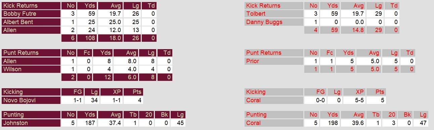Image resolution: width=434 pixels, height=130 pixels.
Task: Click the Allen row in left Kick Returns
Action: (x=79, y=30)
